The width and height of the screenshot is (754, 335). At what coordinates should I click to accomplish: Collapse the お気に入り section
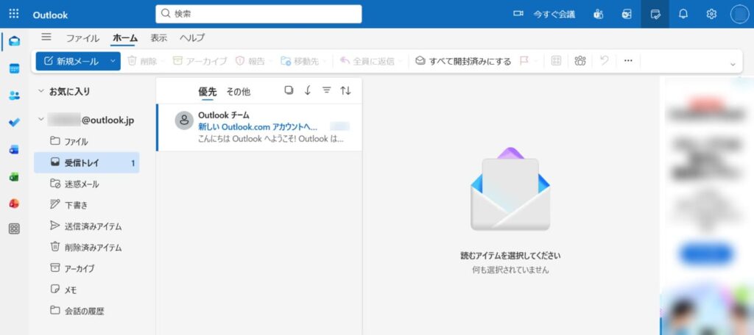click(41, 90)
